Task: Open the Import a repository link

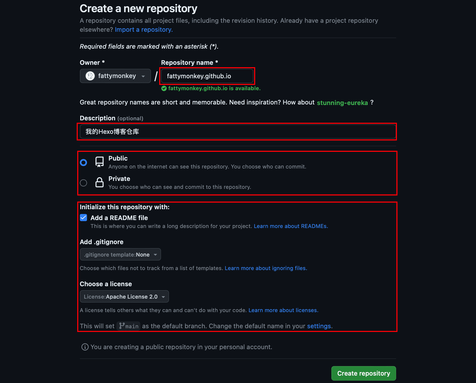Action: pyautogui.click(x=144, y=30)
